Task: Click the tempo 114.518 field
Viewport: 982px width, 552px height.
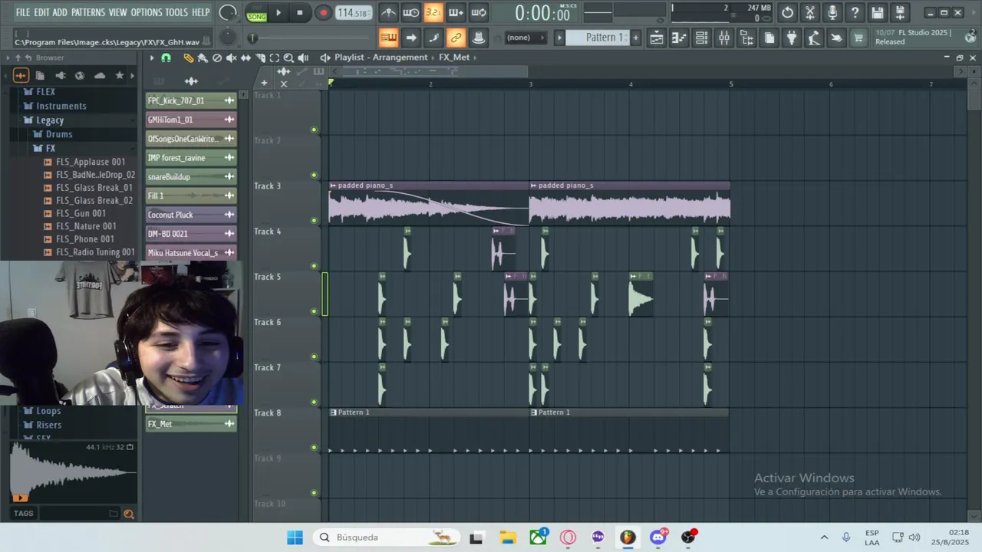Action: coord(354,12)
